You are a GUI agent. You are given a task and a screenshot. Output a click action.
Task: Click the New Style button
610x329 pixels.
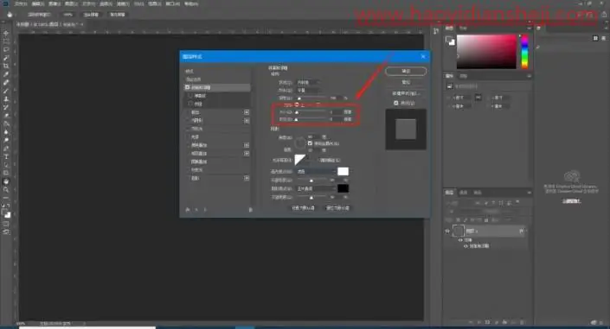click(x=406, y=93)
